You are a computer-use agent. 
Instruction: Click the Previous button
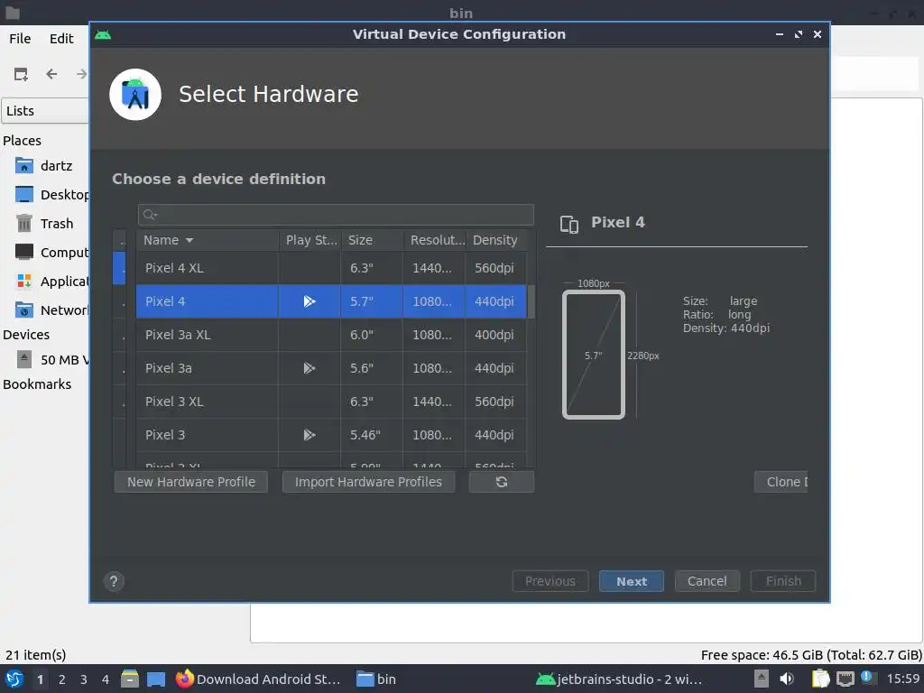click(550, 582)
